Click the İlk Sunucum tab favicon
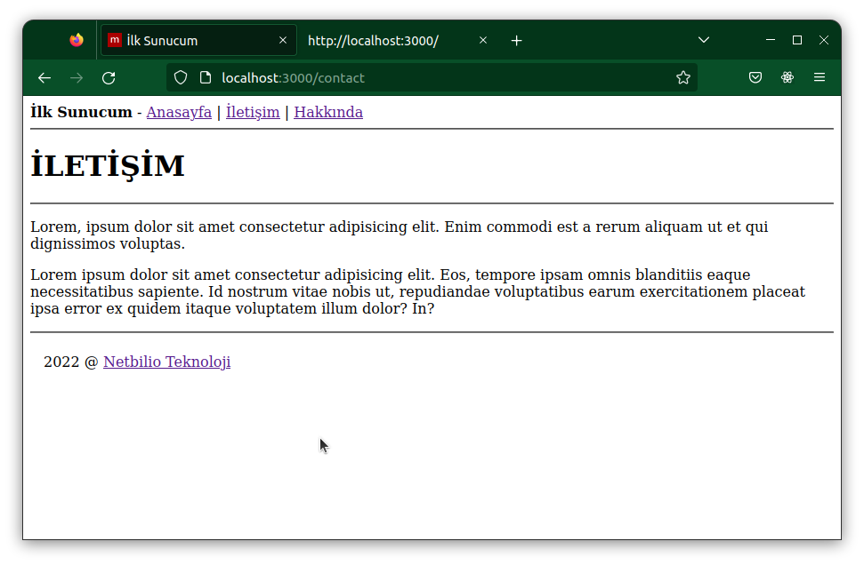 [x=115, y=40]
